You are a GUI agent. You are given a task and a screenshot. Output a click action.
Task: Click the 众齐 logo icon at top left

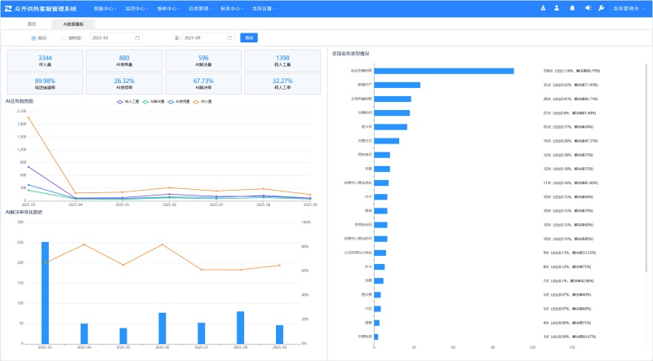pyautogui.click(x=7, y=8)
